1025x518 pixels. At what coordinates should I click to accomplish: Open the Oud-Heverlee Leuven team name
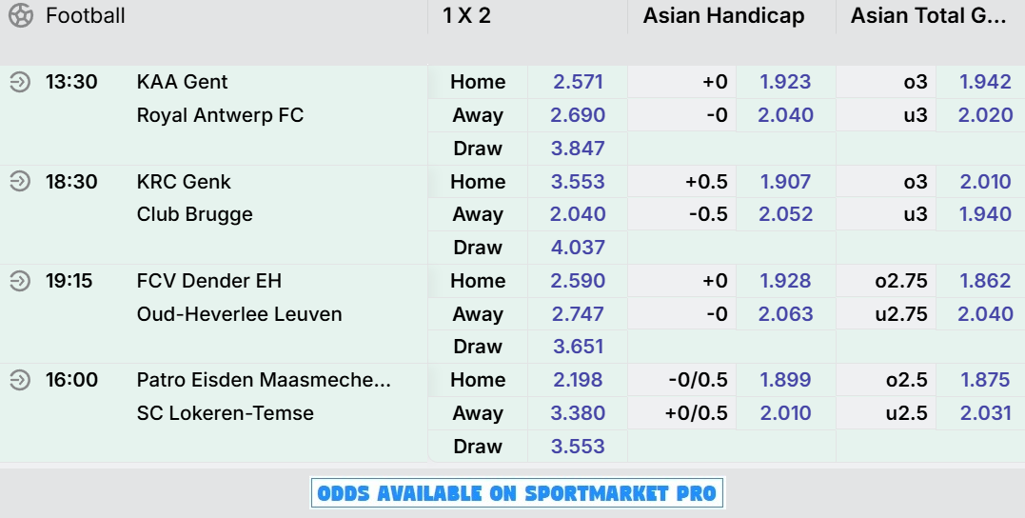239,314
